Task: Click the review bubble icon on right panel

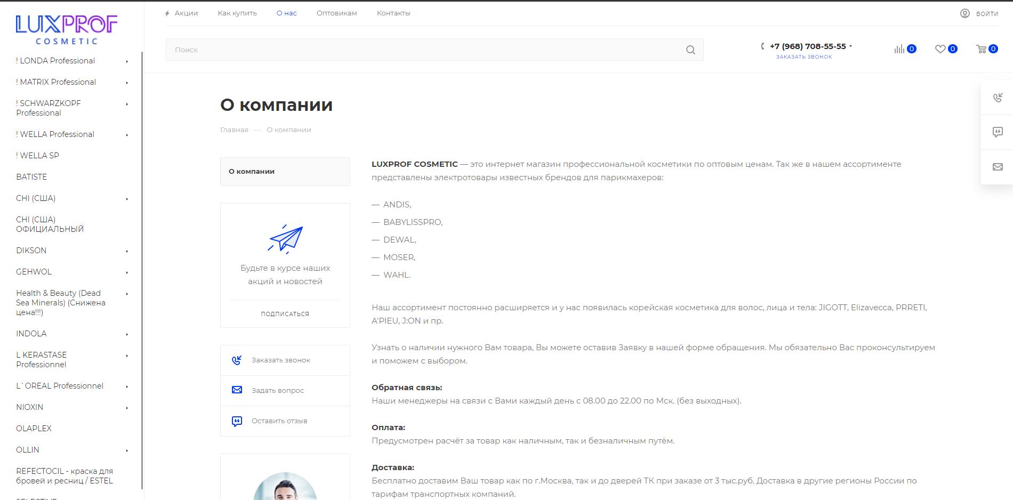Action: pyautogui.click(x=998, y=132)
